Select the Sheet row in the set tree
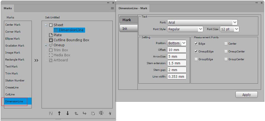The height and width of the screenshot is (121, 265). pyautogui.click(x=58, y=25)
